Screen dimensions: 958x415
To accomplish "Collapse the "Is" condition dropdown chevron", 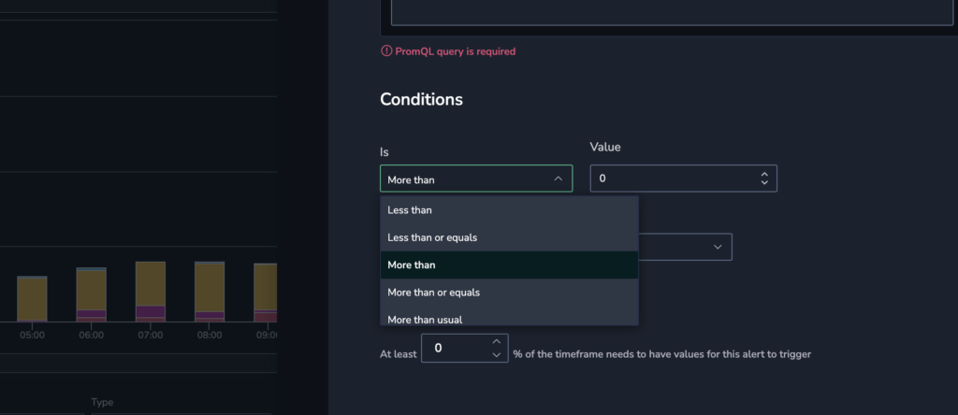I will (558, 179).
